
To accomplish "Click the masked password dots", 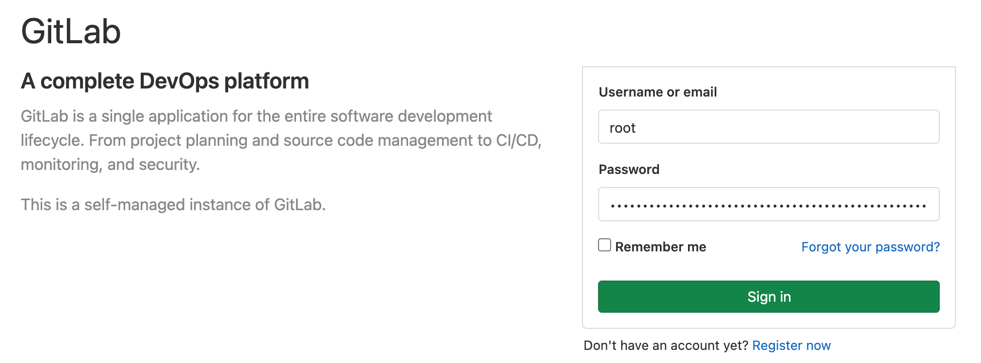I will tap(768, 206).
